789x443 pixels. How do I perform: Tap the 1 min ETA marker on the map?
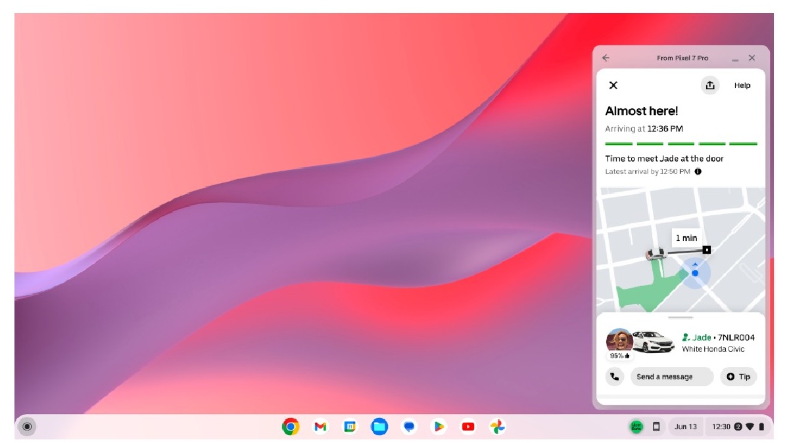pyautogui.click(x=688, y=238)
